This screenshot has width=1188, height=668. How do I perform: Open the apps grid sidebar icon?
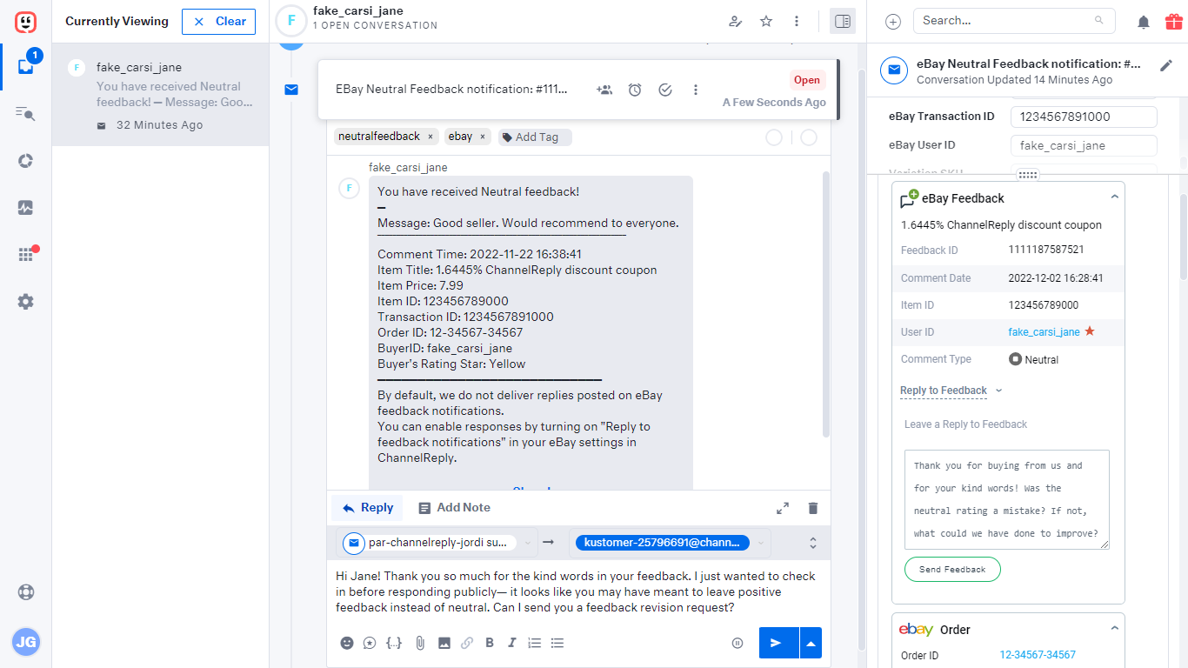(x=26, y=255)
